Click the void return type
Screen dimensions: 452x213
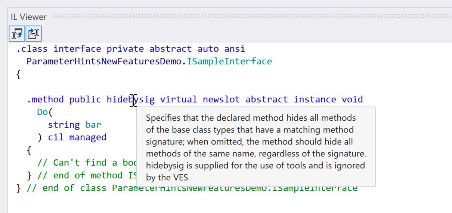tap(352, 99)
